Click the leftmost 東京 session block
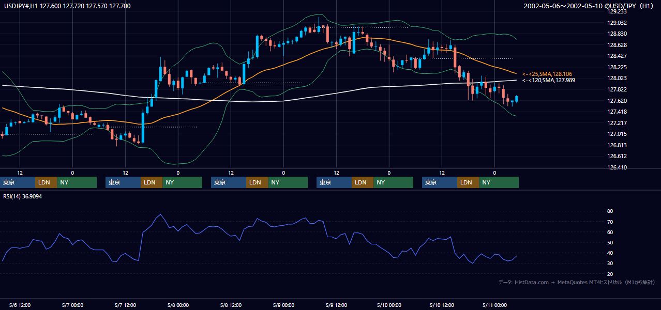The image size is (661, 310). coord(18,182)
